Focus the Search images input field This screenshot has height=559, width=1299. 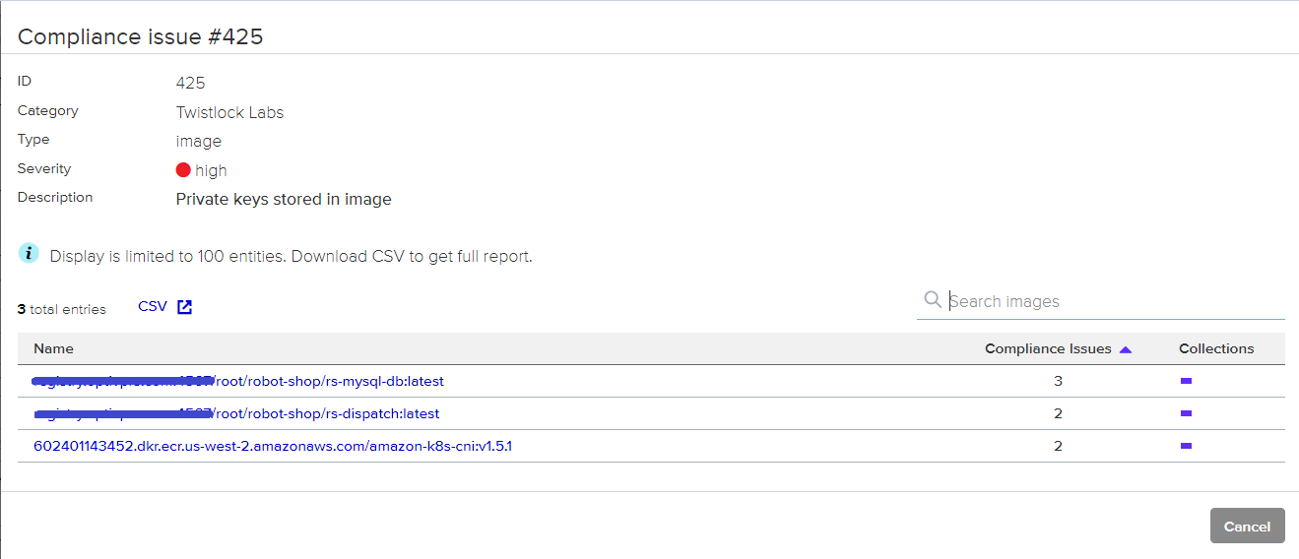tap(1113, 301)
